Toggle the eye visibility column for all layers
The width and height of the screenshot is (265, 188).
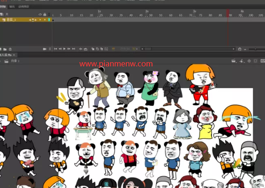tap(40, 14)
